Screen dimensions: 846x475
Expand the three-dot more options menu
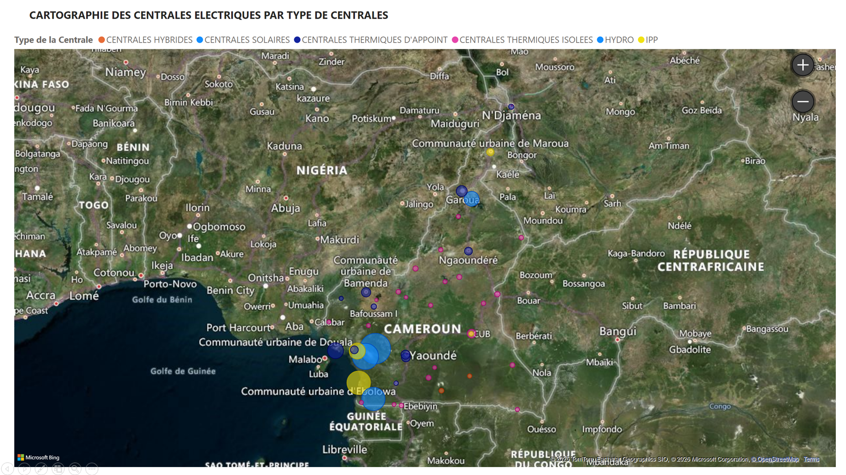[x=92, y=468]
